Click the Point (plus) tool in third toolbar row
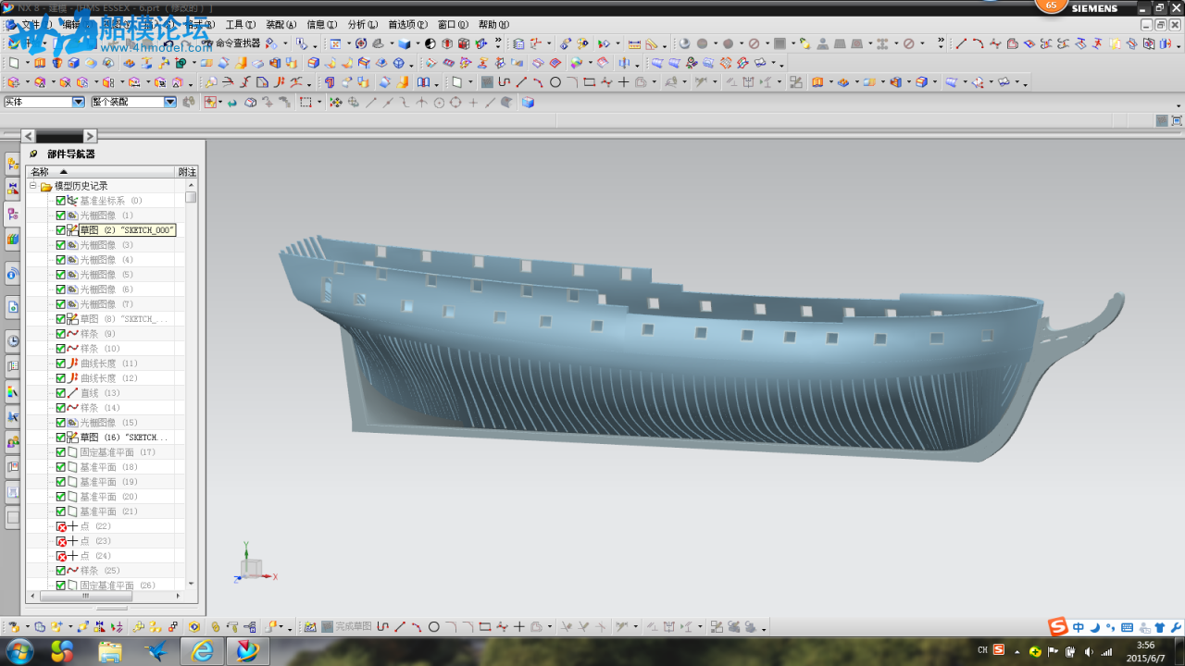This screenshot has width=1185, height=666. pos(624,82)
